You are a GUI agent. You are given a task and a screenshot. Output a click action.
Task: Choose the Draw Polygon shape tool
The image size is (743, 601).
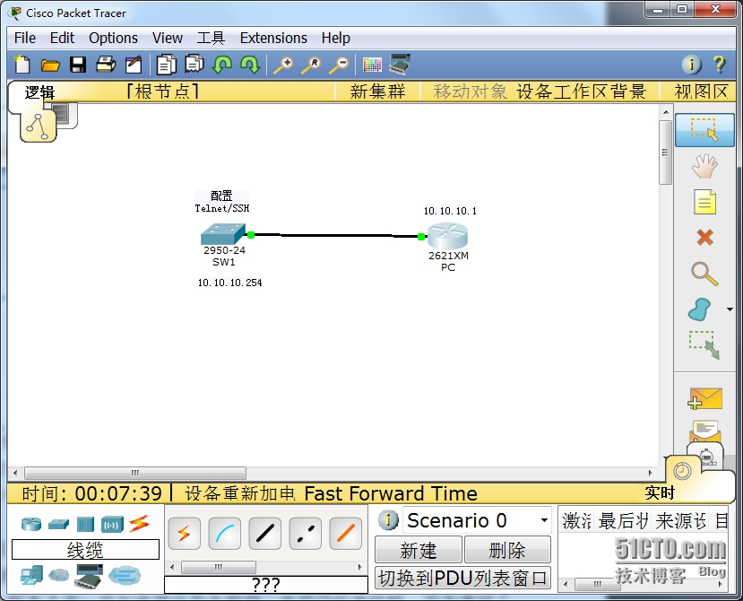click(x=699, y=309)
